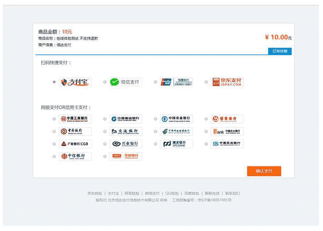Image resolution: width=323 pixels, height=231 pixels.
Task: Click the 商品金额:10元 text
Action: coord(55,32)
